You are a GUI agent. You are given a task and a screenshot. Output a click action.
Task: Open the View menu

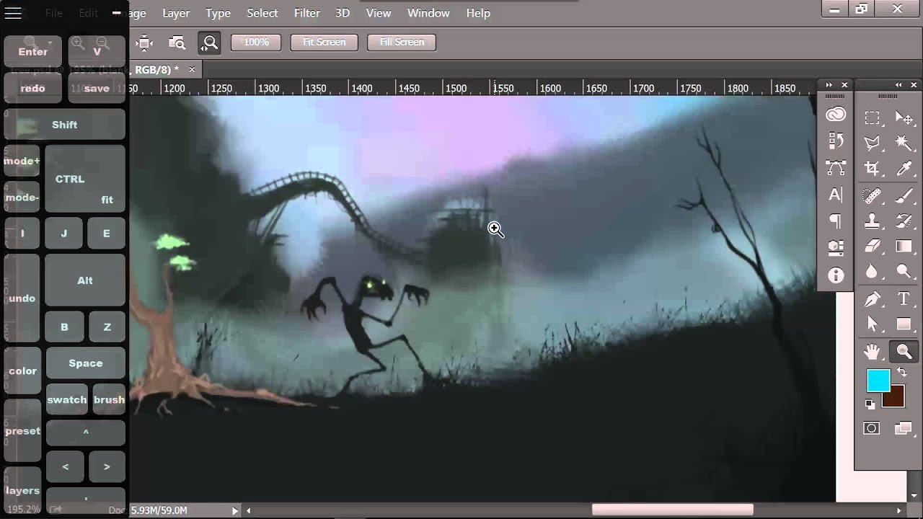click(379, 13)
